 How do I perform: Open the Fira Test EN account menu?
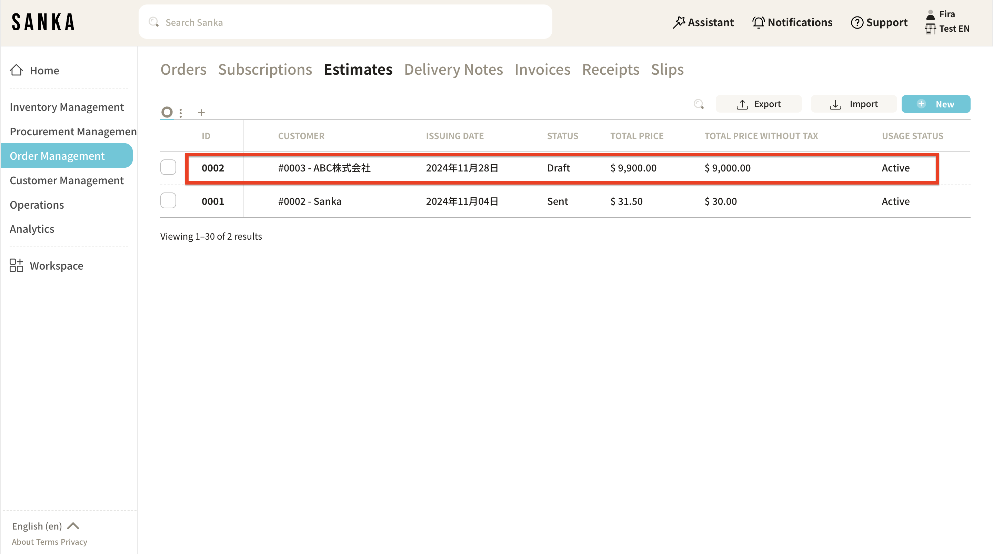pos(947,21)
